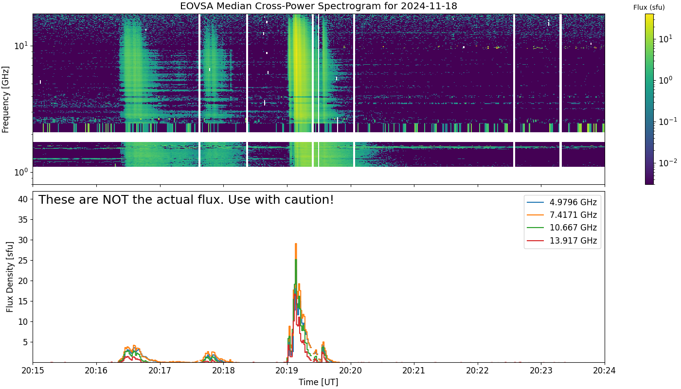Click the 10 flux density tick label
Image resolution: width=681 pixels, height=389 pixels.
tap(24, 321)
